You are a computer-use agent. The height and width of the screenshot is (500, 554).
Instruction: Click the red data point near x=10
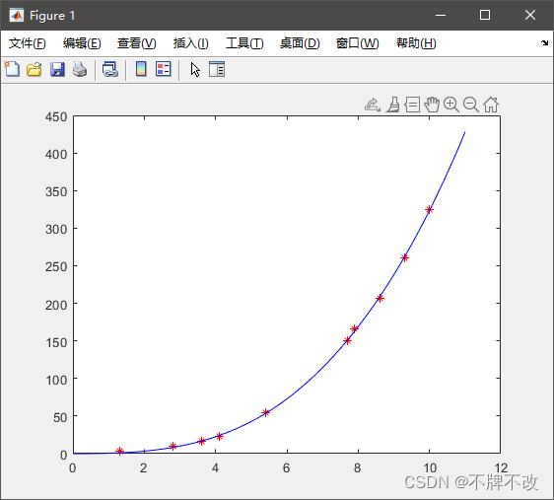pos(429,209)
